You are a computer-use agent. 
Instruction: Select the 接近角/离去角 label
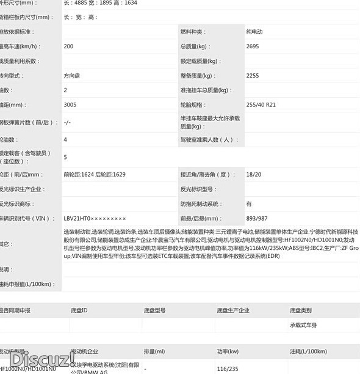coord(207,175)
